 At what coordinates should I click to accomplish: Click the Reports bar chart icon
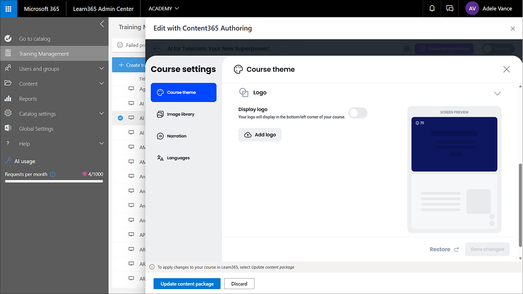coord(8,99)
